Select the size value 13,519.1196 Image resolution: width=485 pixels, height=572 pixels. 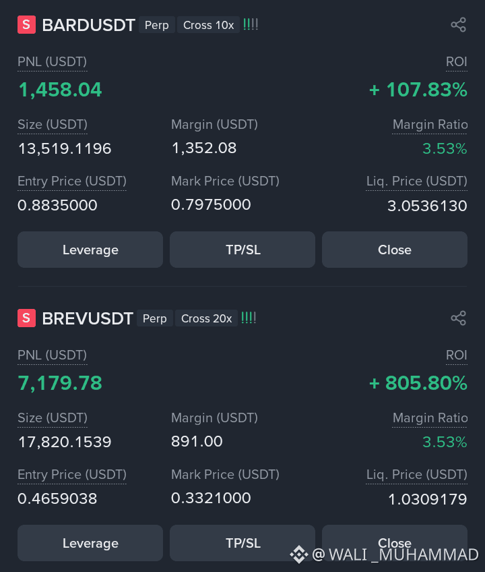coord(65,149)
